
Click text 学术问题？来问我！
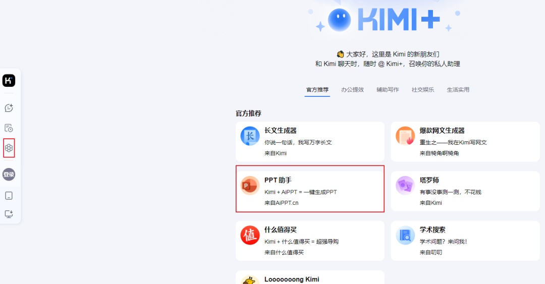[x=443, y=242]
